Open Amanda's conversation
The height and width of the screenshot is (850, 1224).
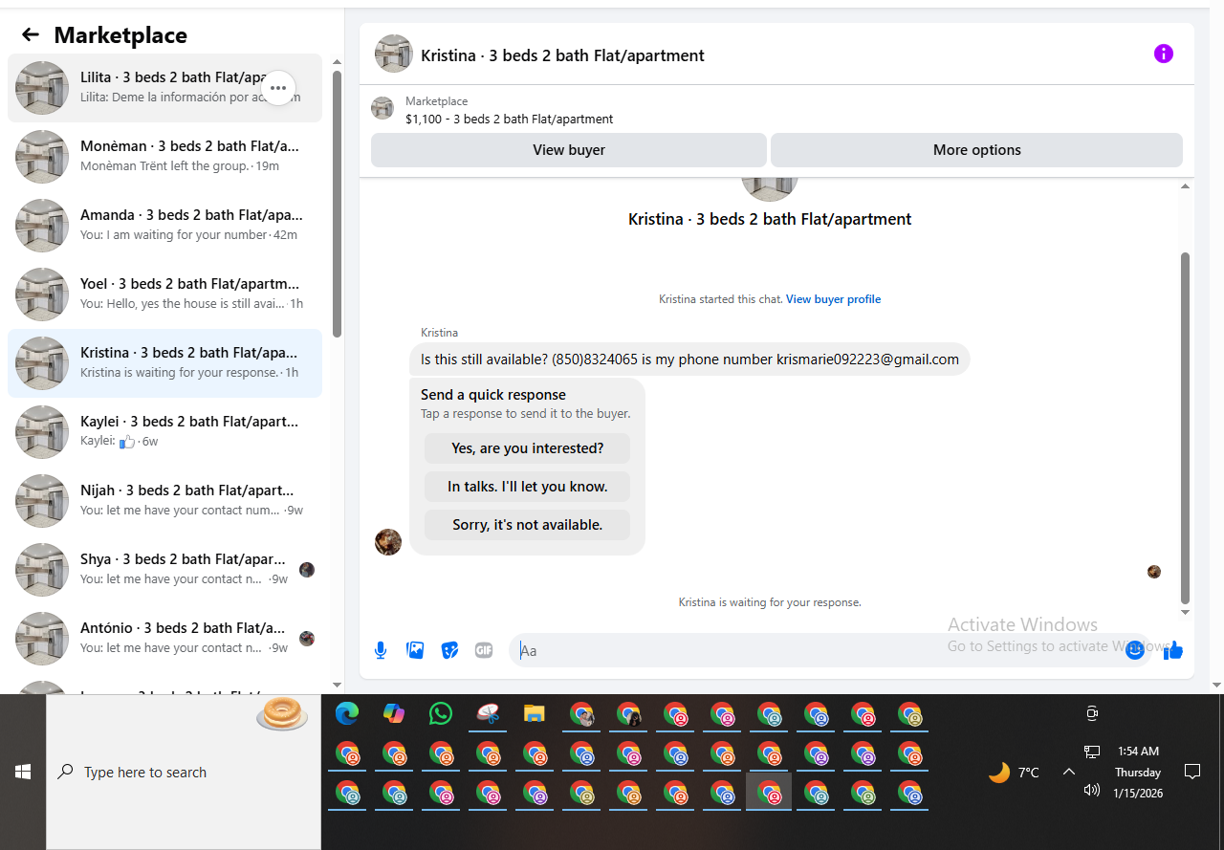click(164, 226)
